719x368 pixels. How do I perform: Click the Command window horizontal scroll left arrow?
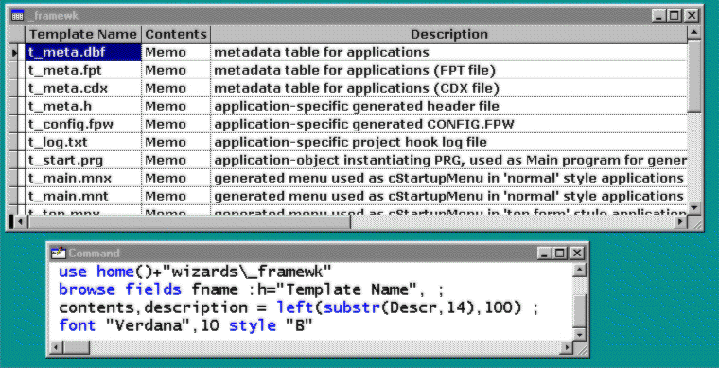pyautogui.click(x=57, y=347)
